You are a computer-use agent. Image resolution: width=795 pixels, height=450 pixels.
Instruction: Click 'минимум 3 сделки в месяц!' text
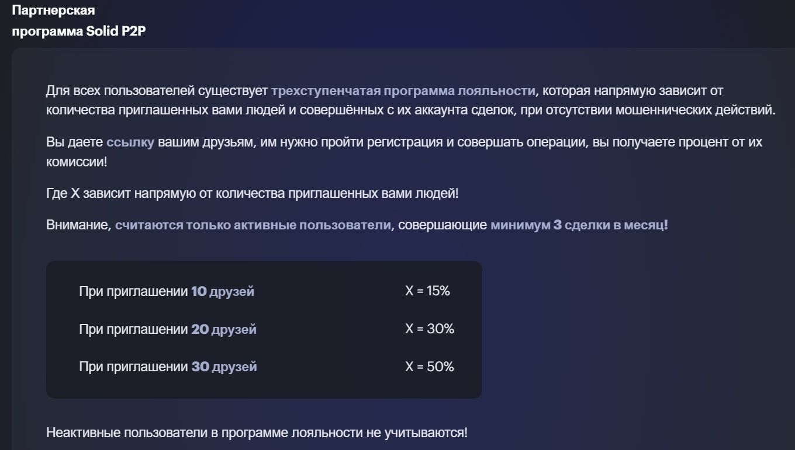click(x=579, y=225)
